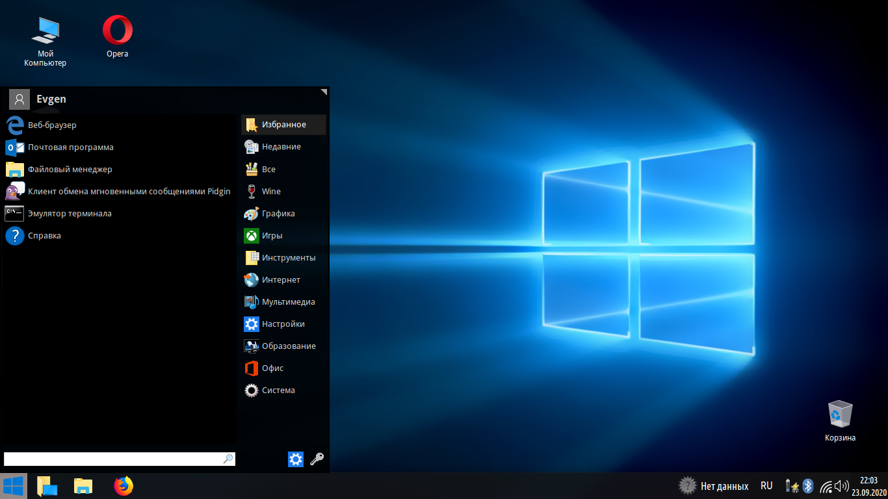The image size is (888, 499).
Task: Click the Bluetooth tray icon
Action: (x=808, y=486)
